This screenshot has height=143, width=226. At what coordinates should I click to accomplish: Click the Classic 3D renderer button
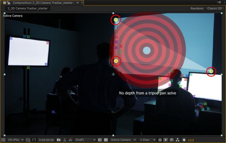214,8
